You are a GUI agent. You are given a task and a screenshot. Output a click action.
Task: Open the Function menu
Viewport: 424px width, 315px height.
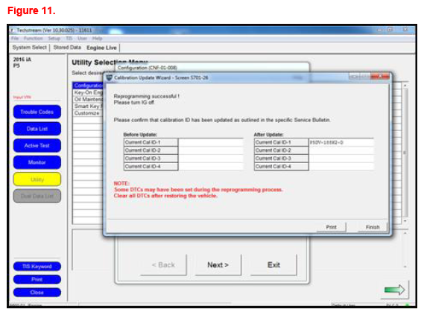tap(34, 39)
